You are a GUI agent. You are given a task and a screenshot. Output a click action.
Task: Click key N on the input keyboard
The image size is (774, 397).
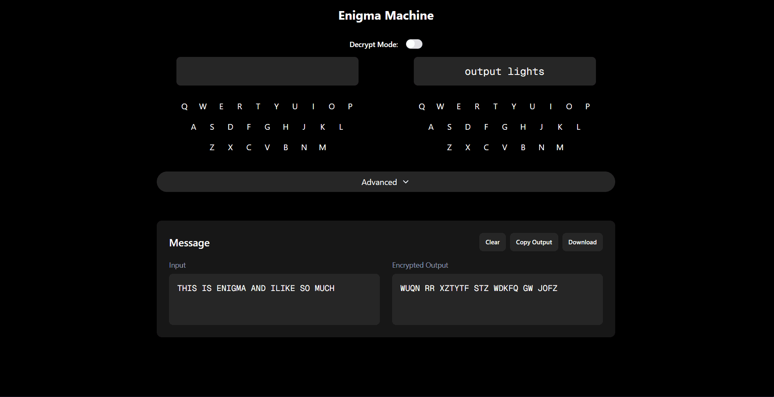point(304,147)
